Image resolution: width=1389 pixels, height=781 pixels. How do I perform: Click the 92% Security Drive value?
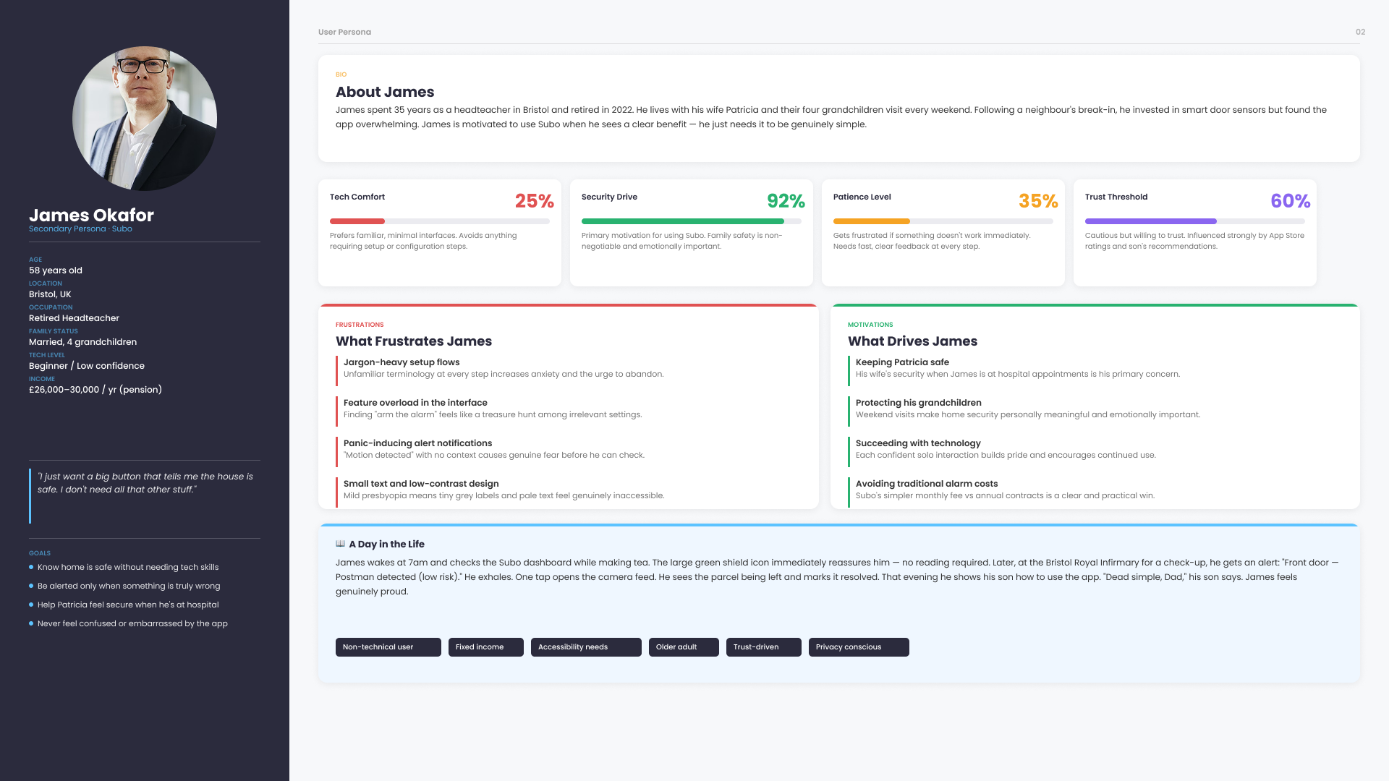(x=786, y=201)
